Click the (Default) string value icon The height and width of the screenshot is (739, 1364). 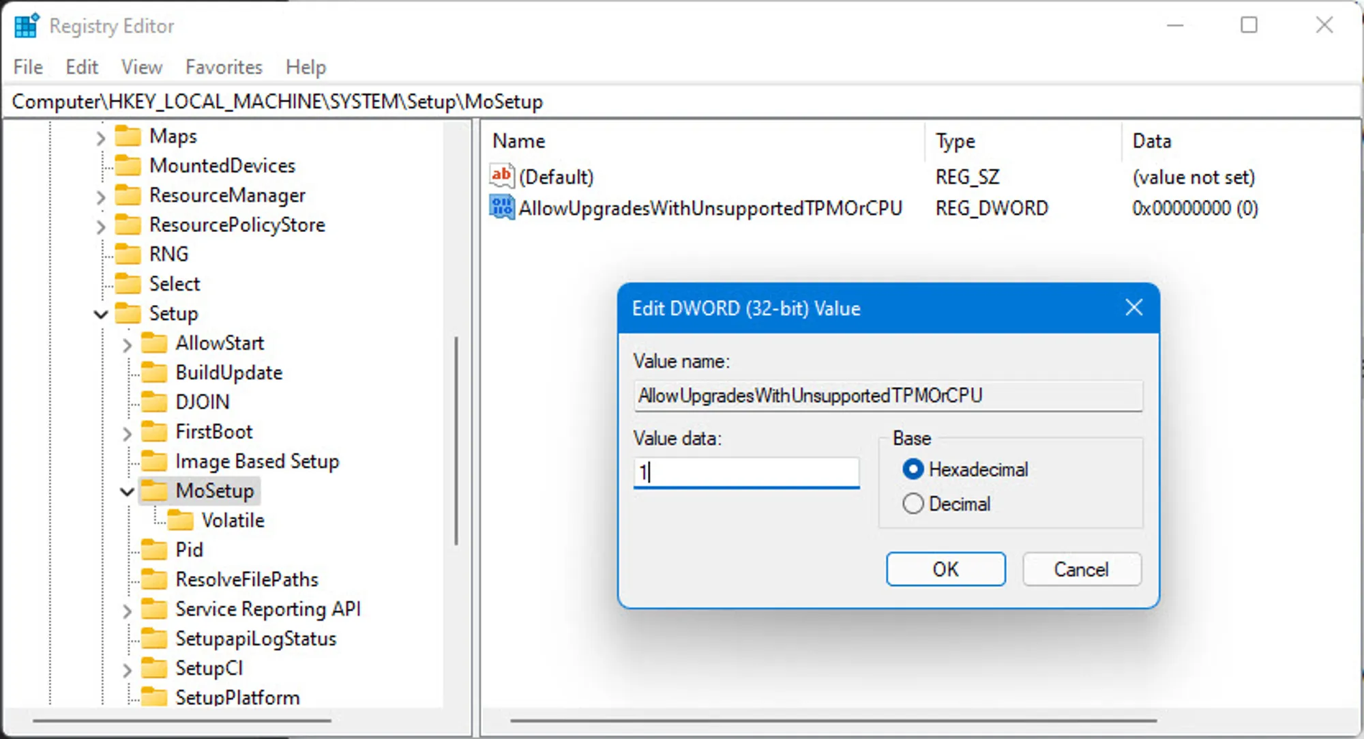[x=502, y=176]
